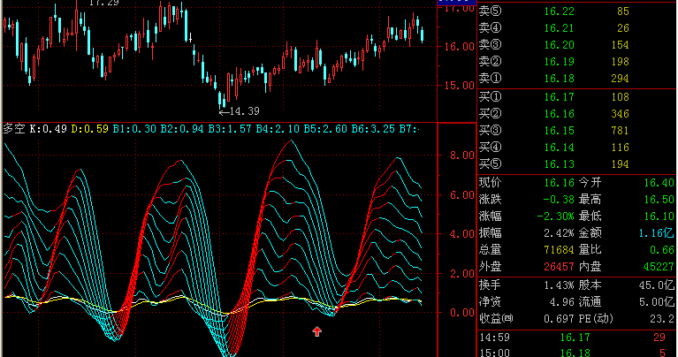Click the 振幅 amplitude value 2.42%

pos(559,233)
